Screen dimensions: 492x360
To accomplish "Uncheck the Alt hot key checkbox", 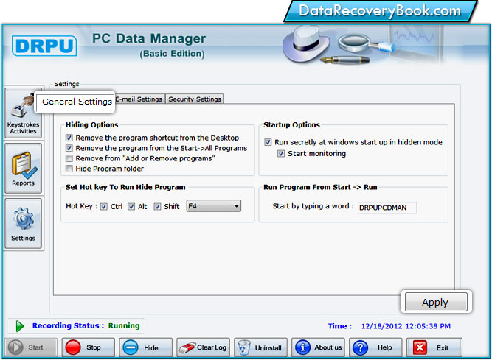I will pos(131,207).
